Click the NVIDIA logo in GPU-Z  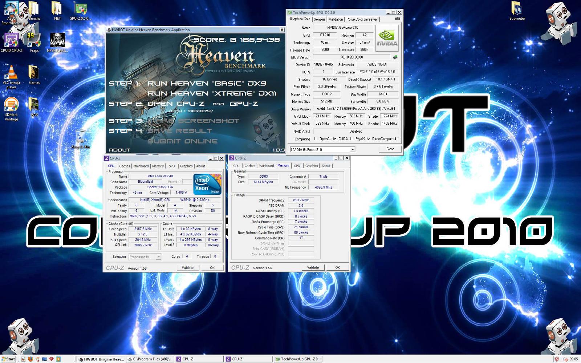coord(387,38)
